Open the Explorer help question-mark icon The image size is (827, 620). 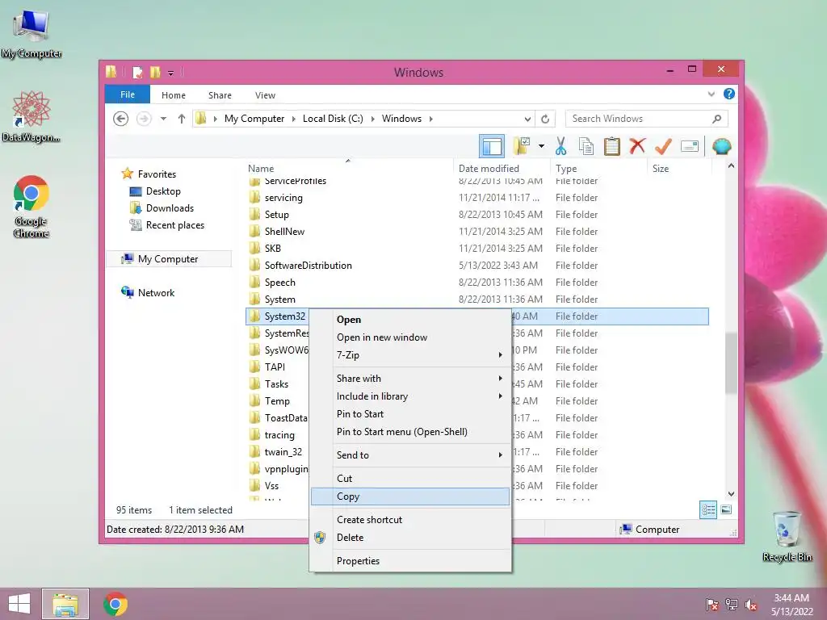coord(729,94)
